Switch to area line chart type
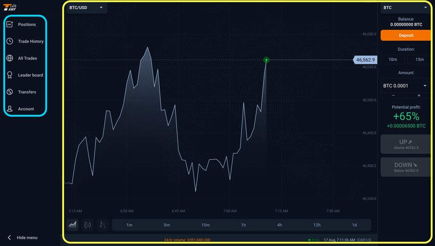The image size is (435, 246). pyautogui.click(x=73, y=225)
